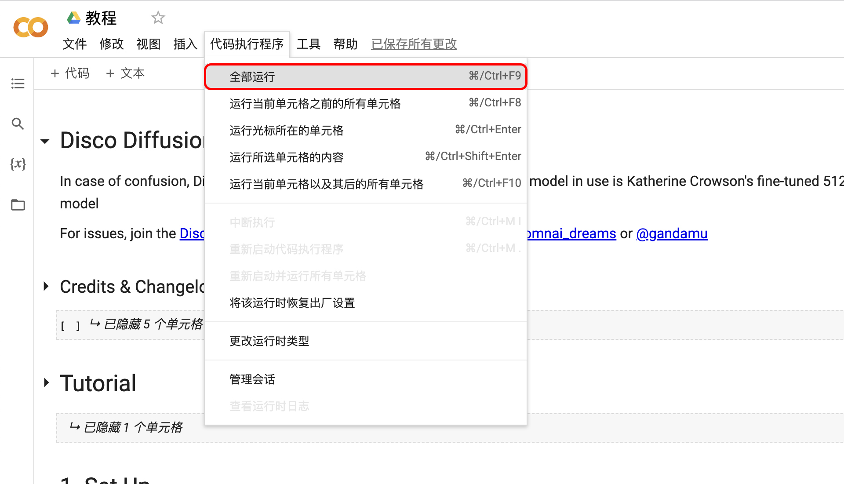Click 将该运行时恢复出厂设置 option
Image resolution: width=844 pixels, height=484 pixels.
(292, 303)
